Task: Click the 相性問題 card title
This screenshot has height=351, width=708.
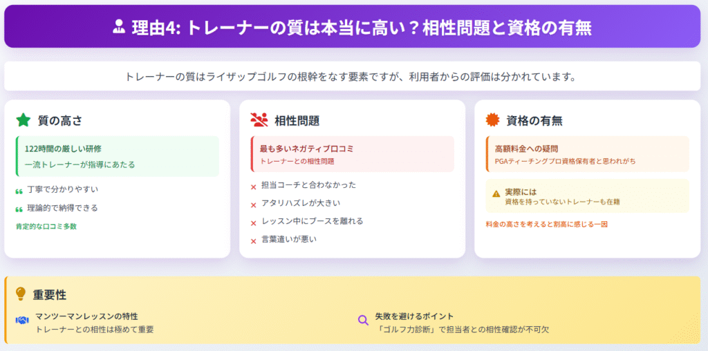Action: click(x=297, y=120)
